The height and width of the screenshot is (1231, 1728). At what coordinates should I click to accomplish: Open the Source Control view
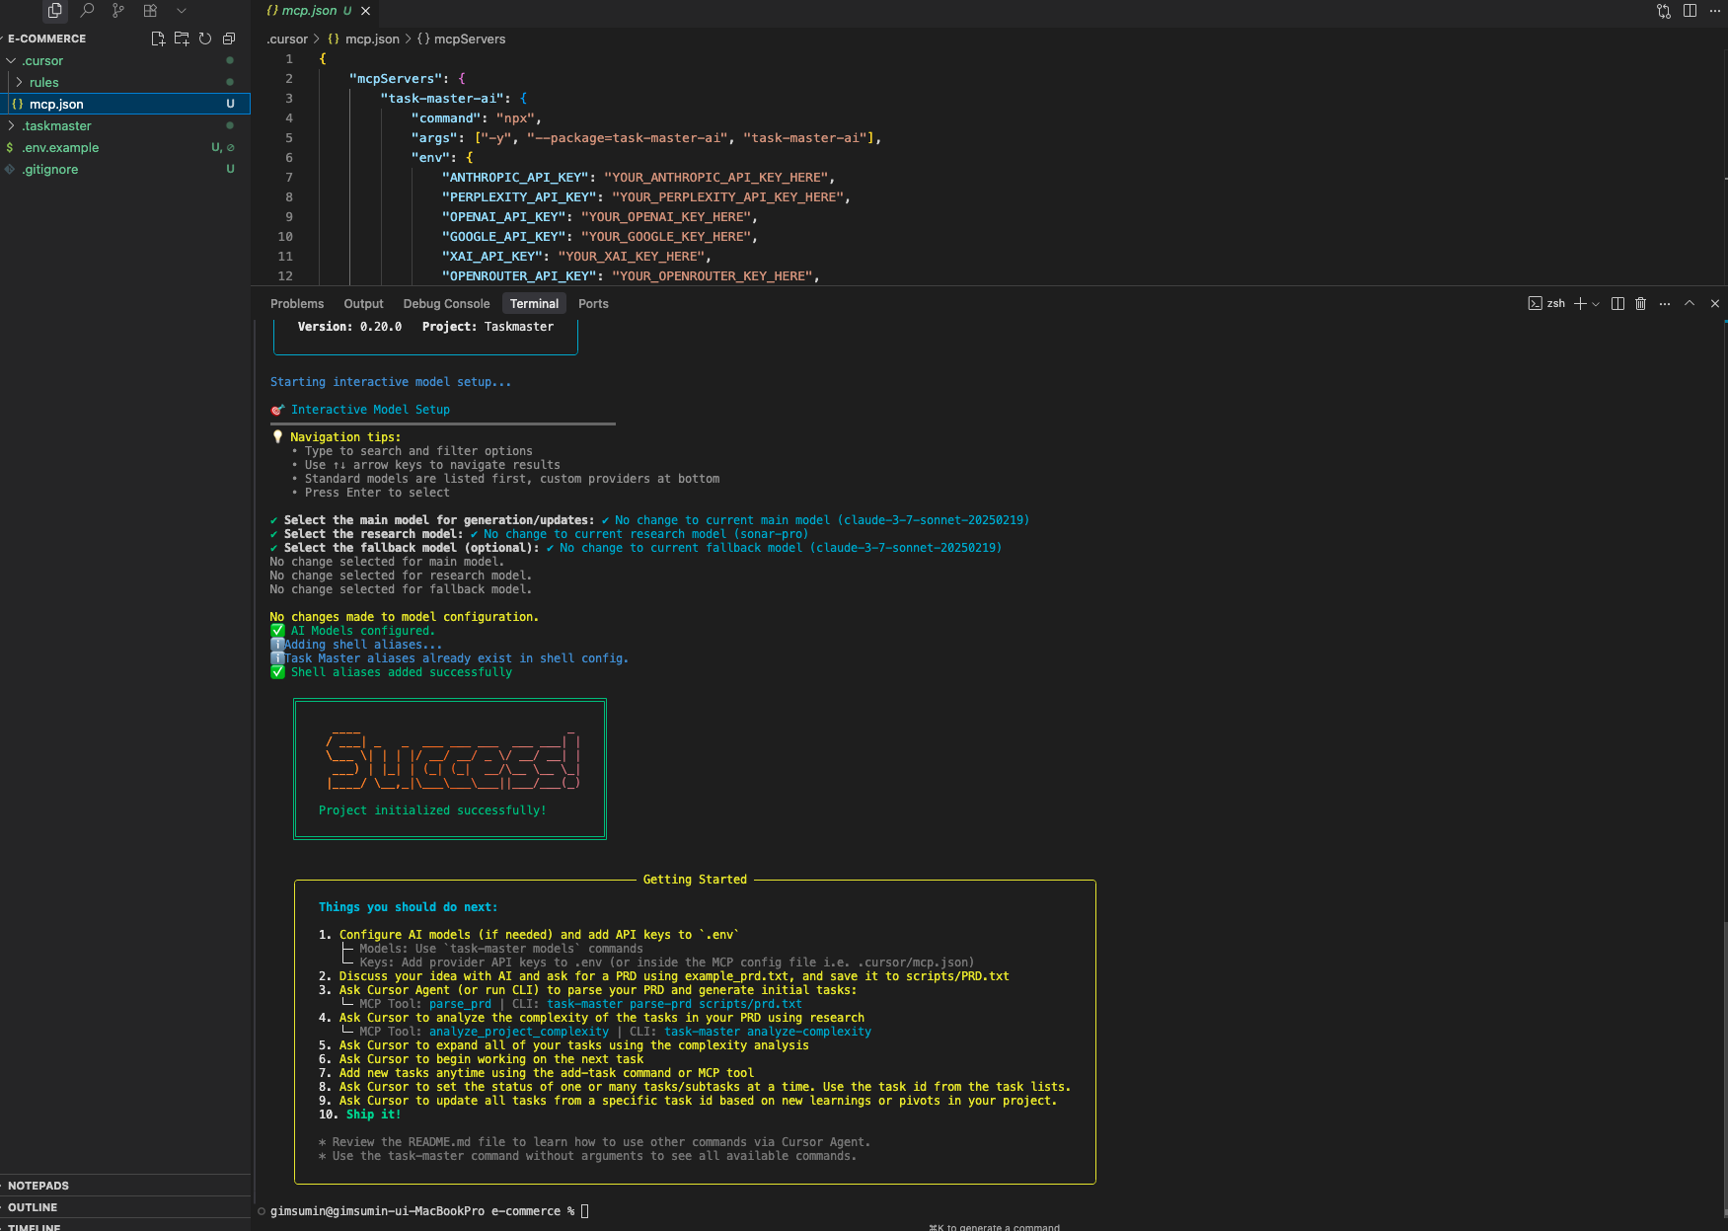pyautogui.click(x=117, y=11)
